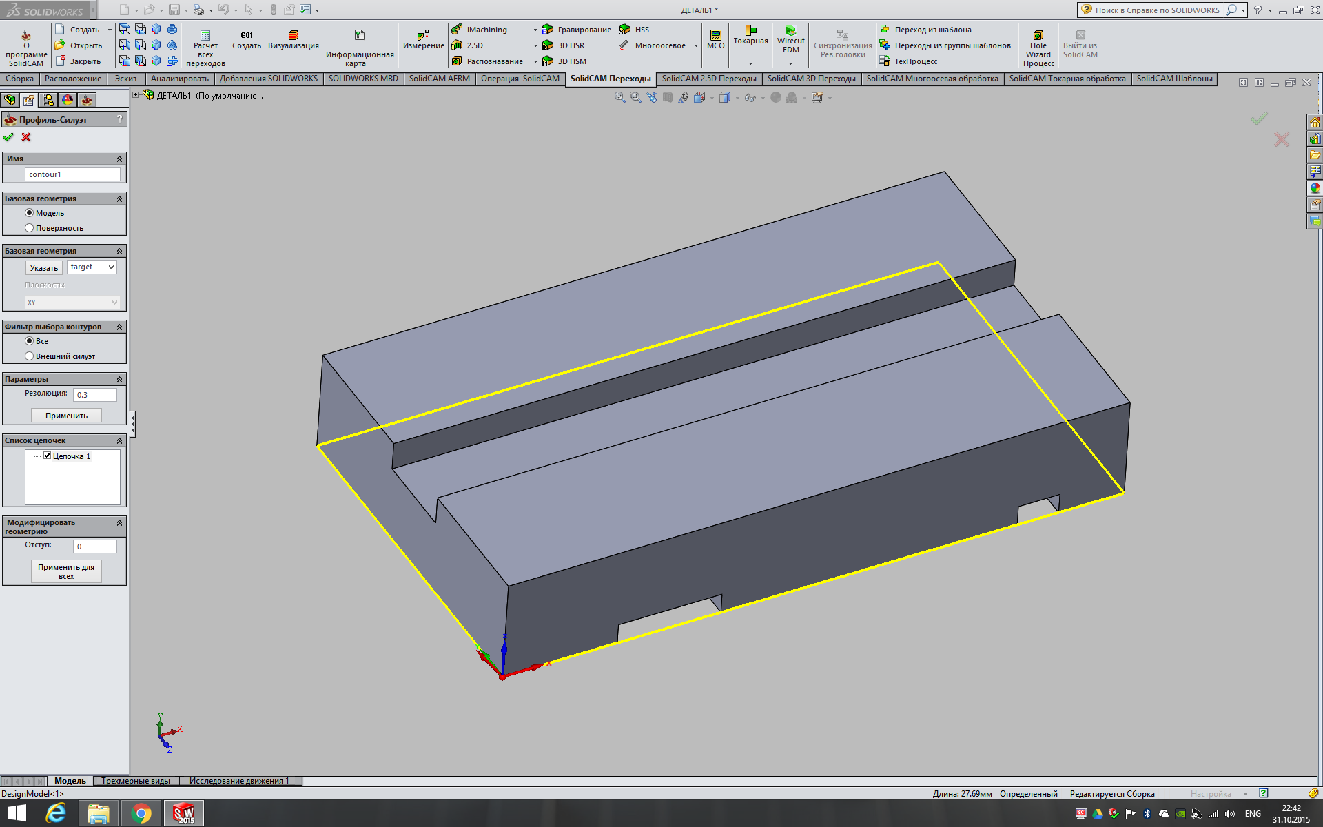Click the 3D HSM operation icon

pyautogui.click(x=548, y=61)
